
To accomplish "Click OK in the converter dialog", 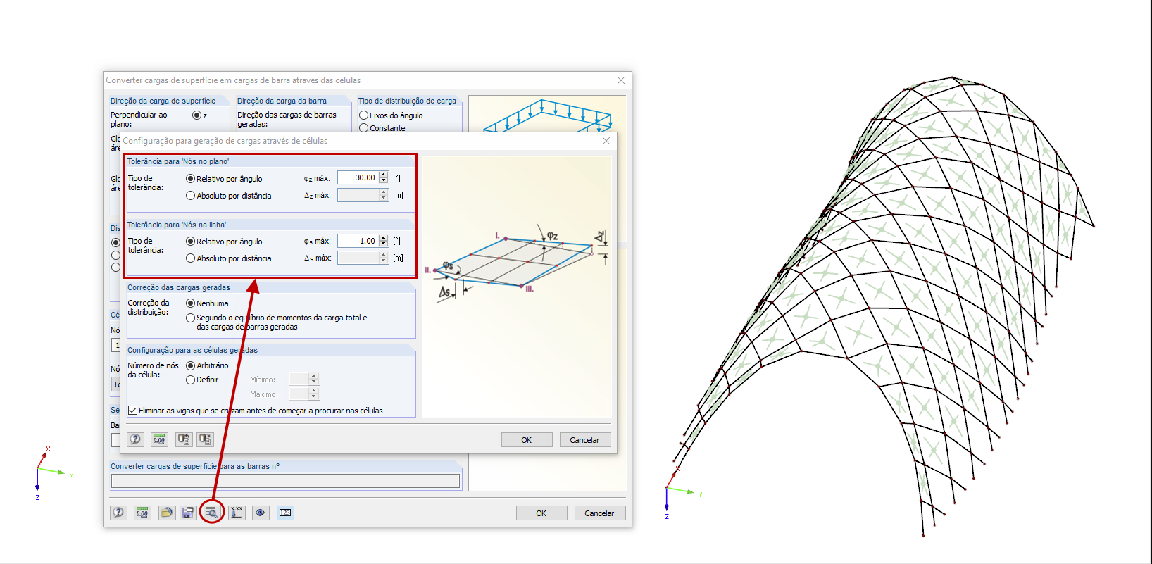I will (x=541, y=513).
